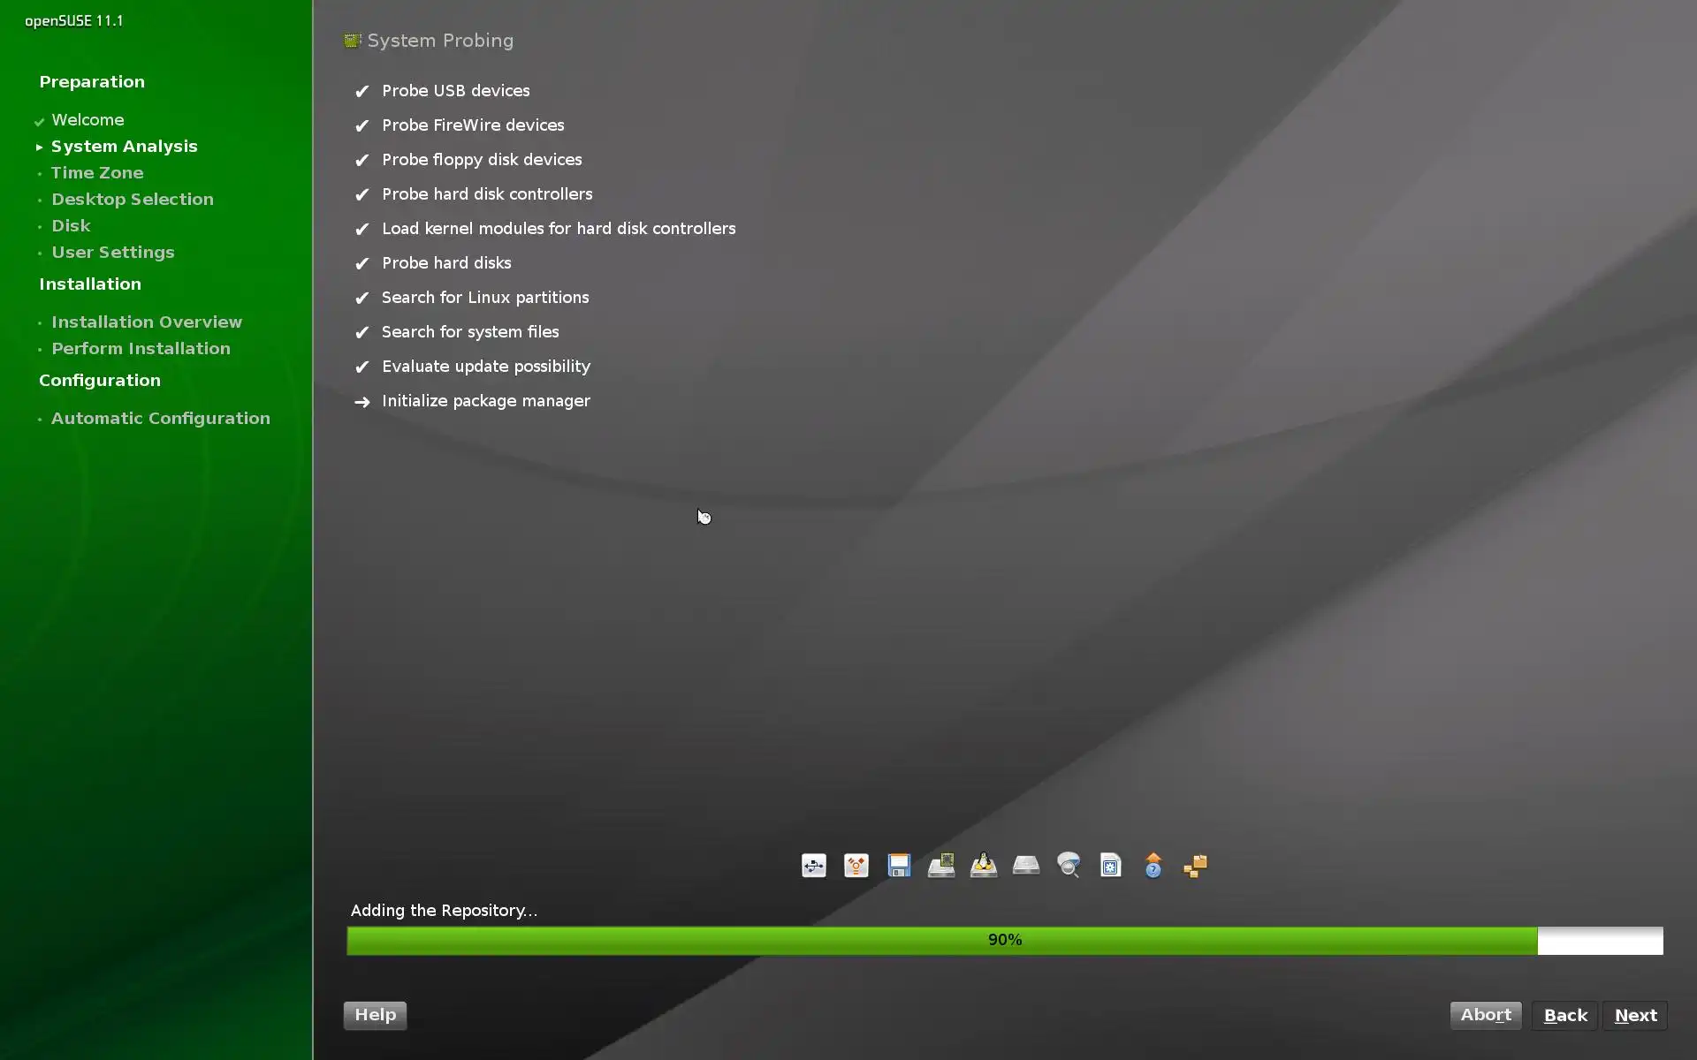Click the FireWire devices probe icon
Image resolution: width=1697 pixels, height=1060 pixels.
[856, 866]
